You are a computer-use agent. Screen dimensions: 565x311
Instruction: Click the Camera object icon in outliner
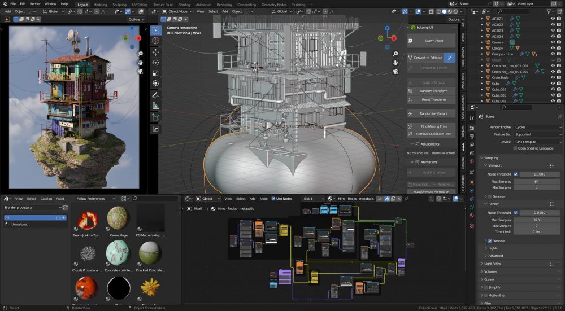(x=488, y=42)
